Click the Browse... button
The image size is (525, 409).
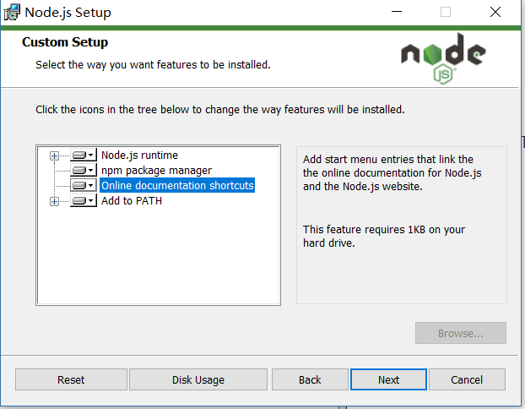460,333
